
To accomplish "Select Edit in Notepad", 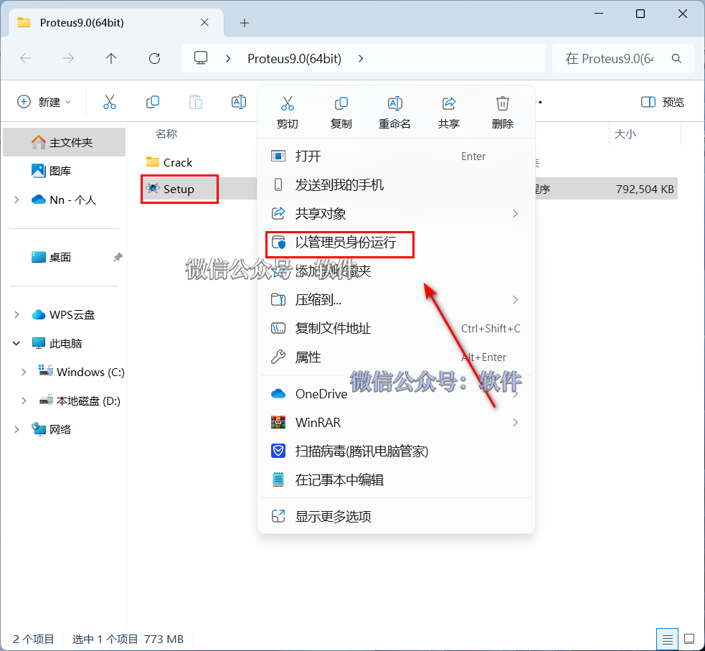I will coord(396,479).
